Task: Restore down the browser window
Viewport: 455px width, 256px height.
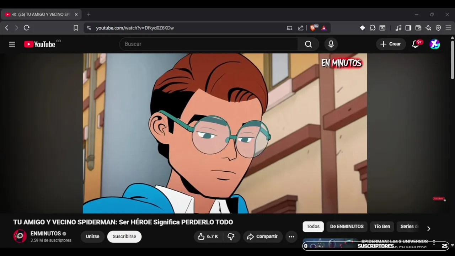Action: coord(432,15)
